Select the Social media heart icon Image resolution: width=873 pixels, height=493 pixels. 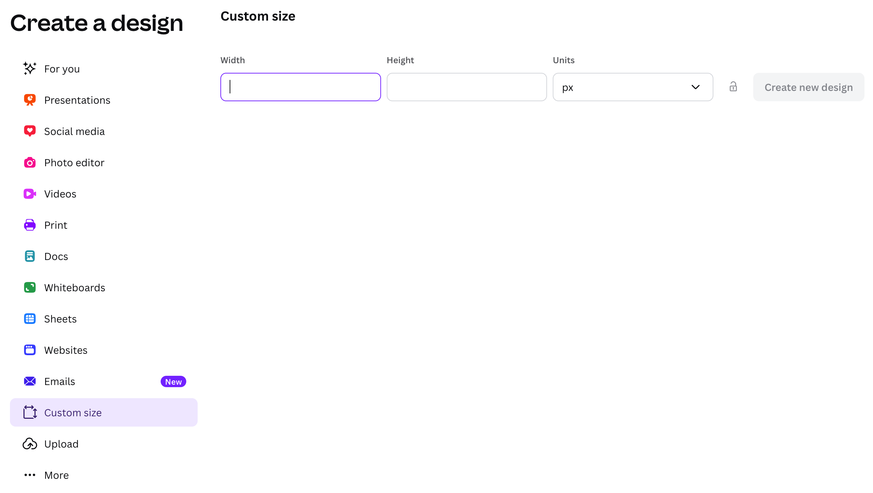click(x=30, y=131)
